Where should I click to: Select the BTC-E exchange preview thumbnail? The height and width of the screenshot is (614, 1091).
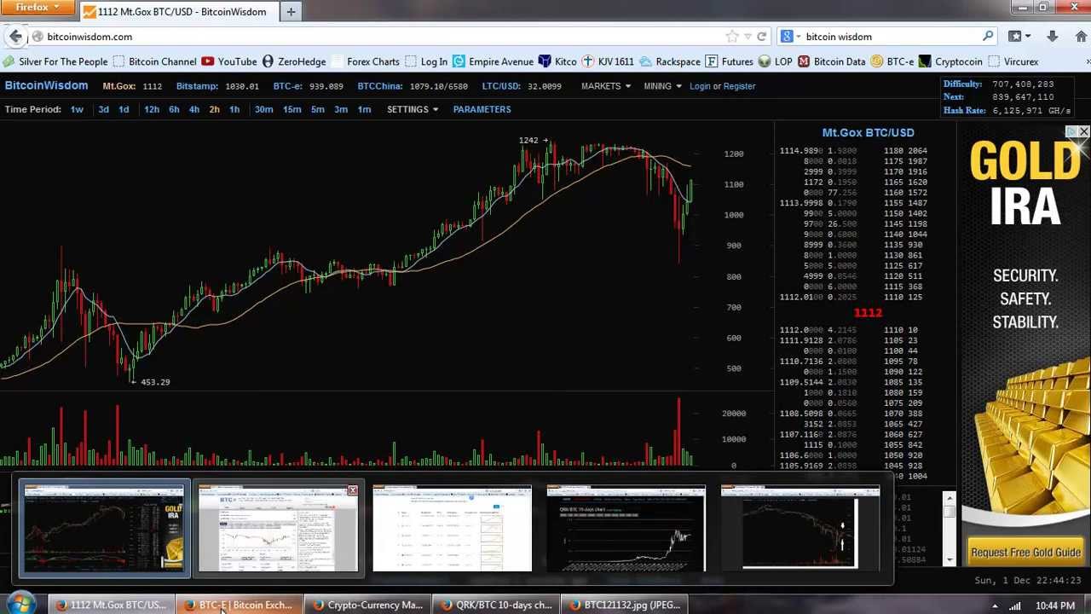[279, 529]
